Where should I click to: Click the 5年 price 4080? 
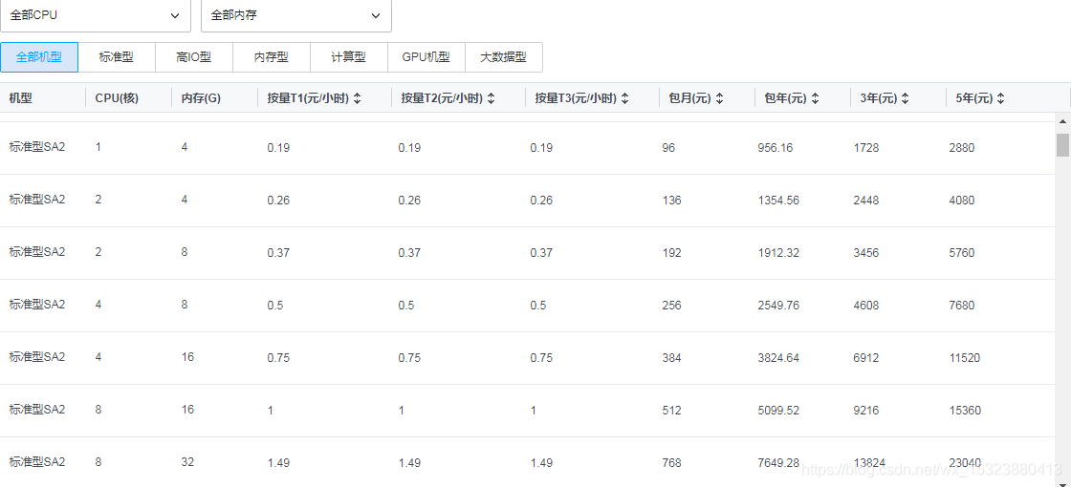coord(962,200)
